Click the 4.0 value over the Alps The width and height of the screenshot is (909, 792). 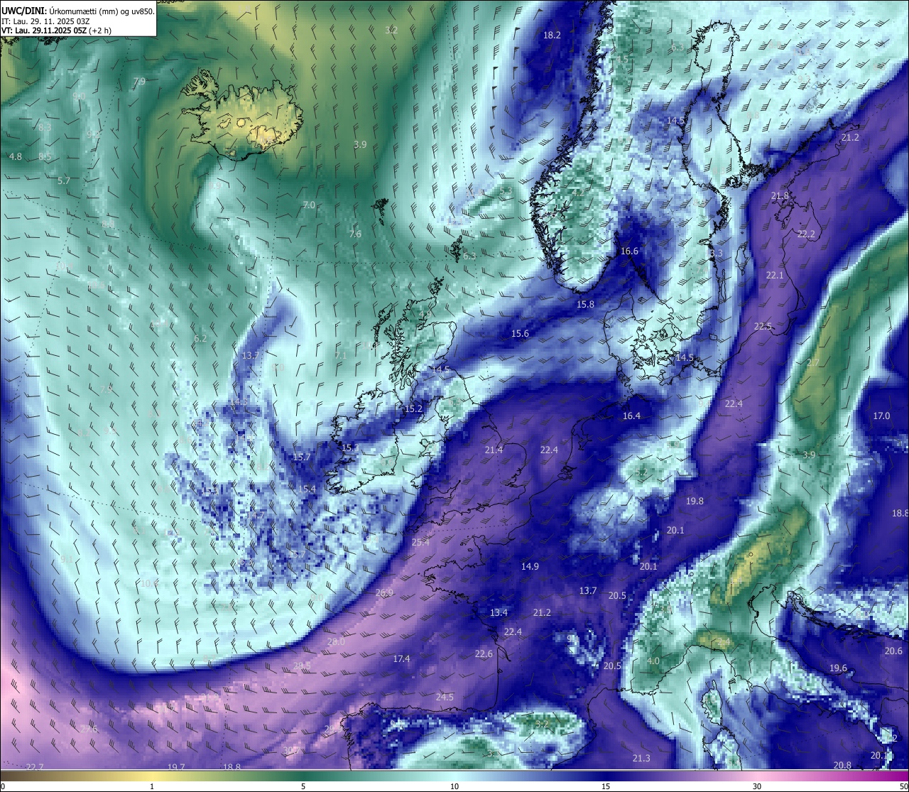(x=653, y=661)
